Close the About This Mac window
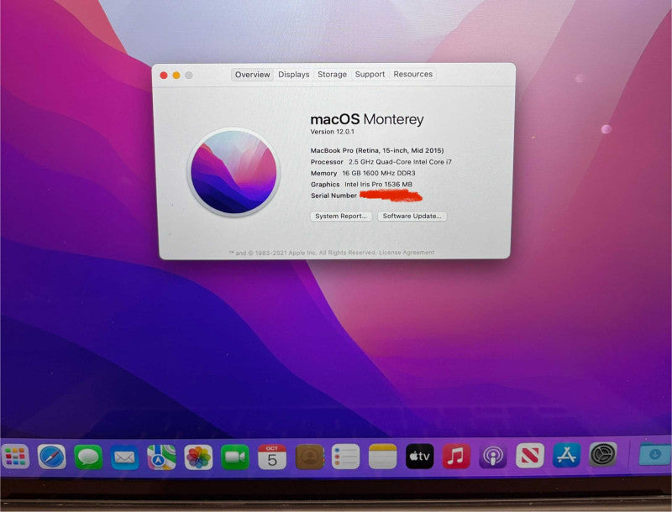Screen dimensions: 672x512 [x=164, y=76]
